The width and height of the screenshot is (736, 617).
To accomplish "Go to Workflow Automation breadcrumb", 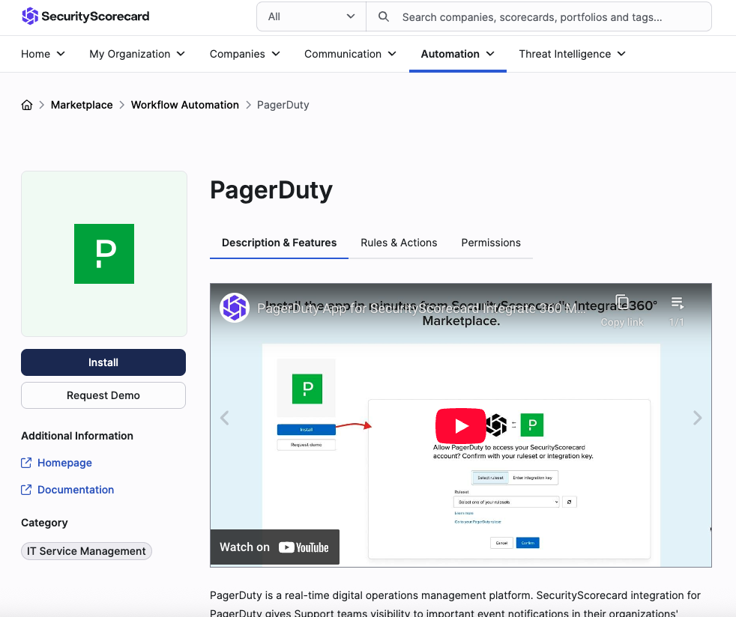I will click(x=185, y=105).
